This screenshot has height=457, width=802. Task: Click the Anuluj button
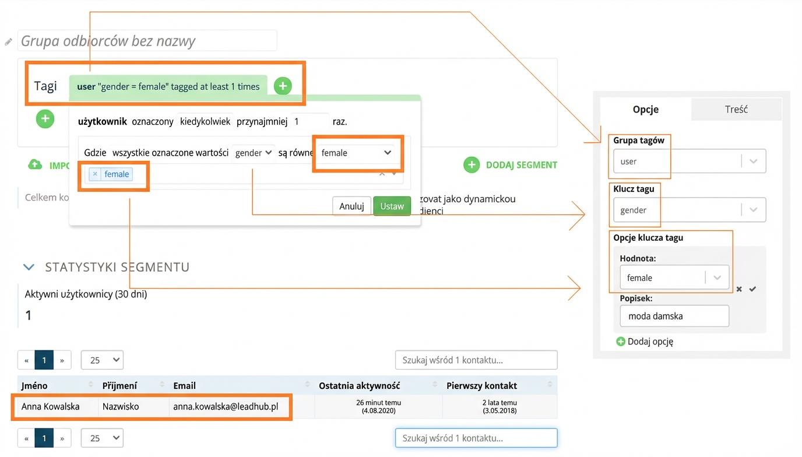[x=352, y=206]
